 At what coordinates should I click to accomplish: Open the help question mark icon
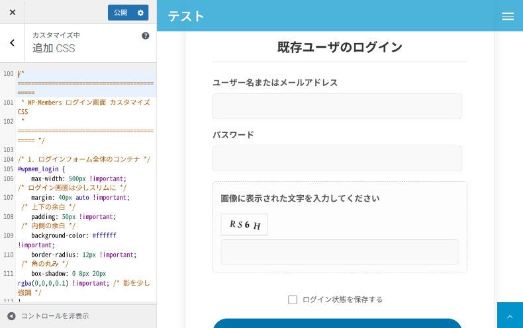tap(146, 36)
